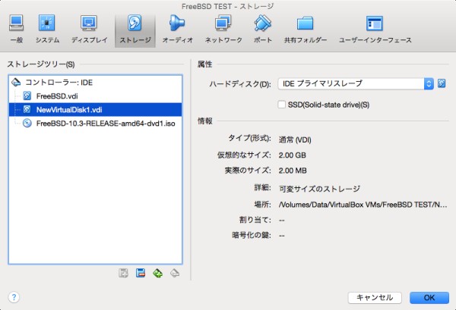Screen dimensions: 456x310
Task: Click the choose virtual disk icon beside the dropdown
Action: (x=442, y=83)
